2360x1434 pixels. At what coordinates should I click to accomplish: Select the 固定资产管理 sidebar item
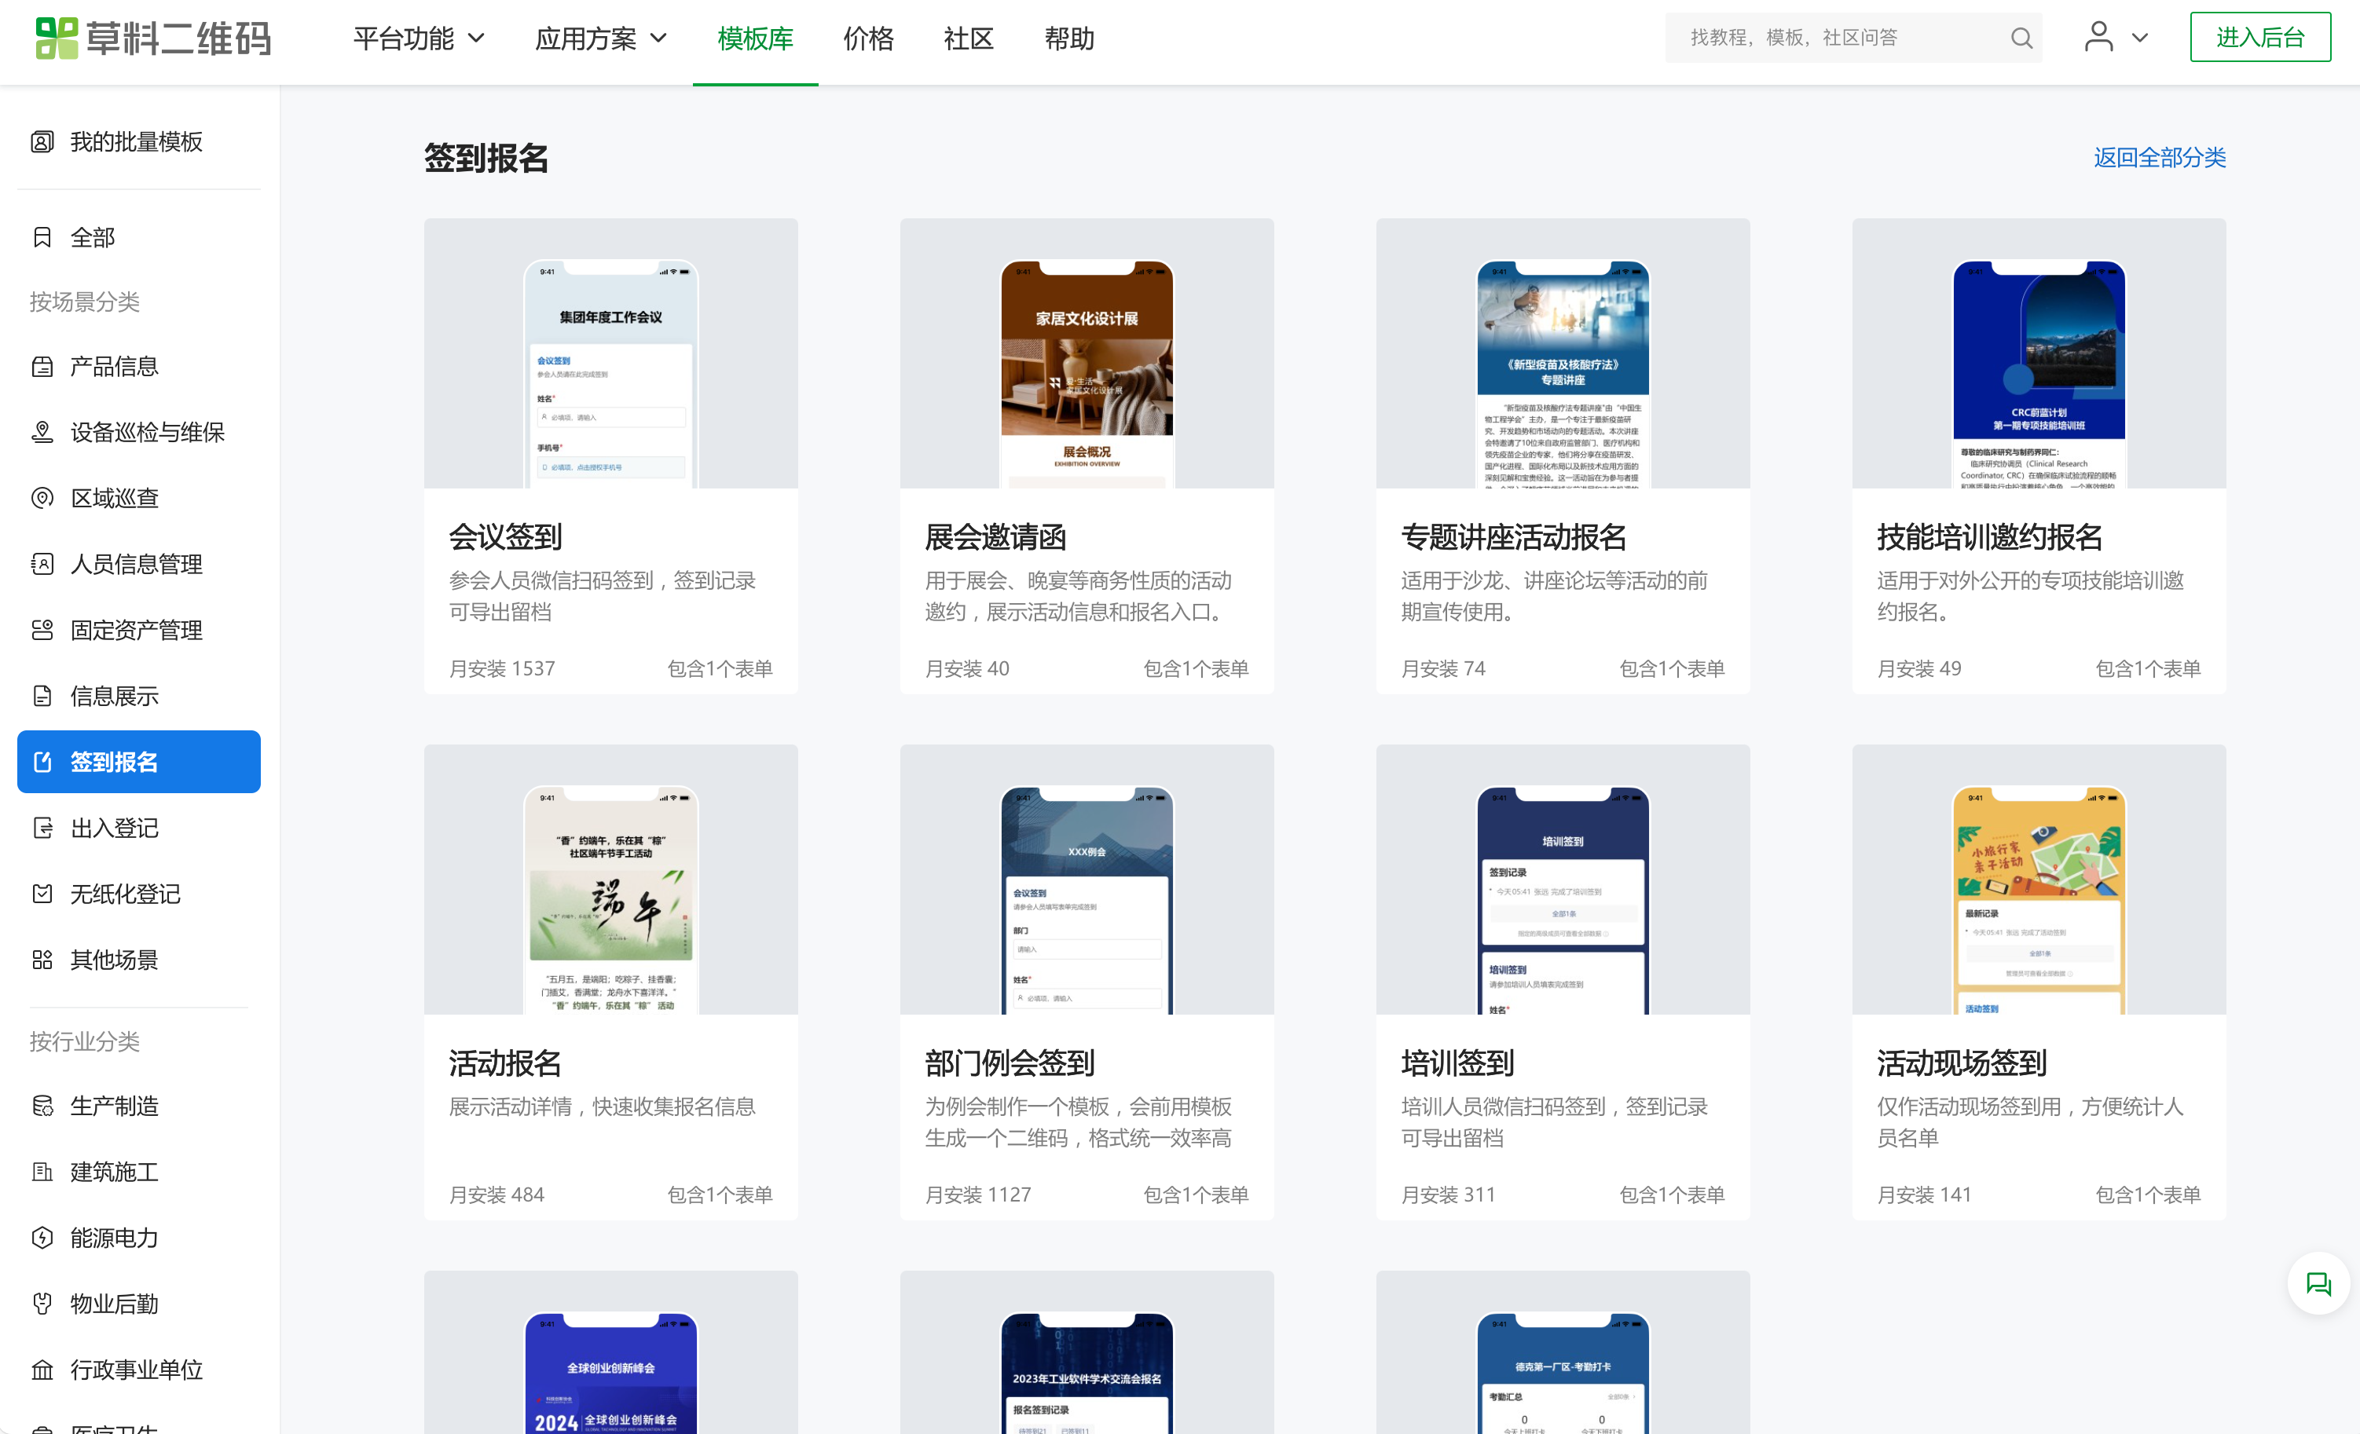[x=135, y=630]
